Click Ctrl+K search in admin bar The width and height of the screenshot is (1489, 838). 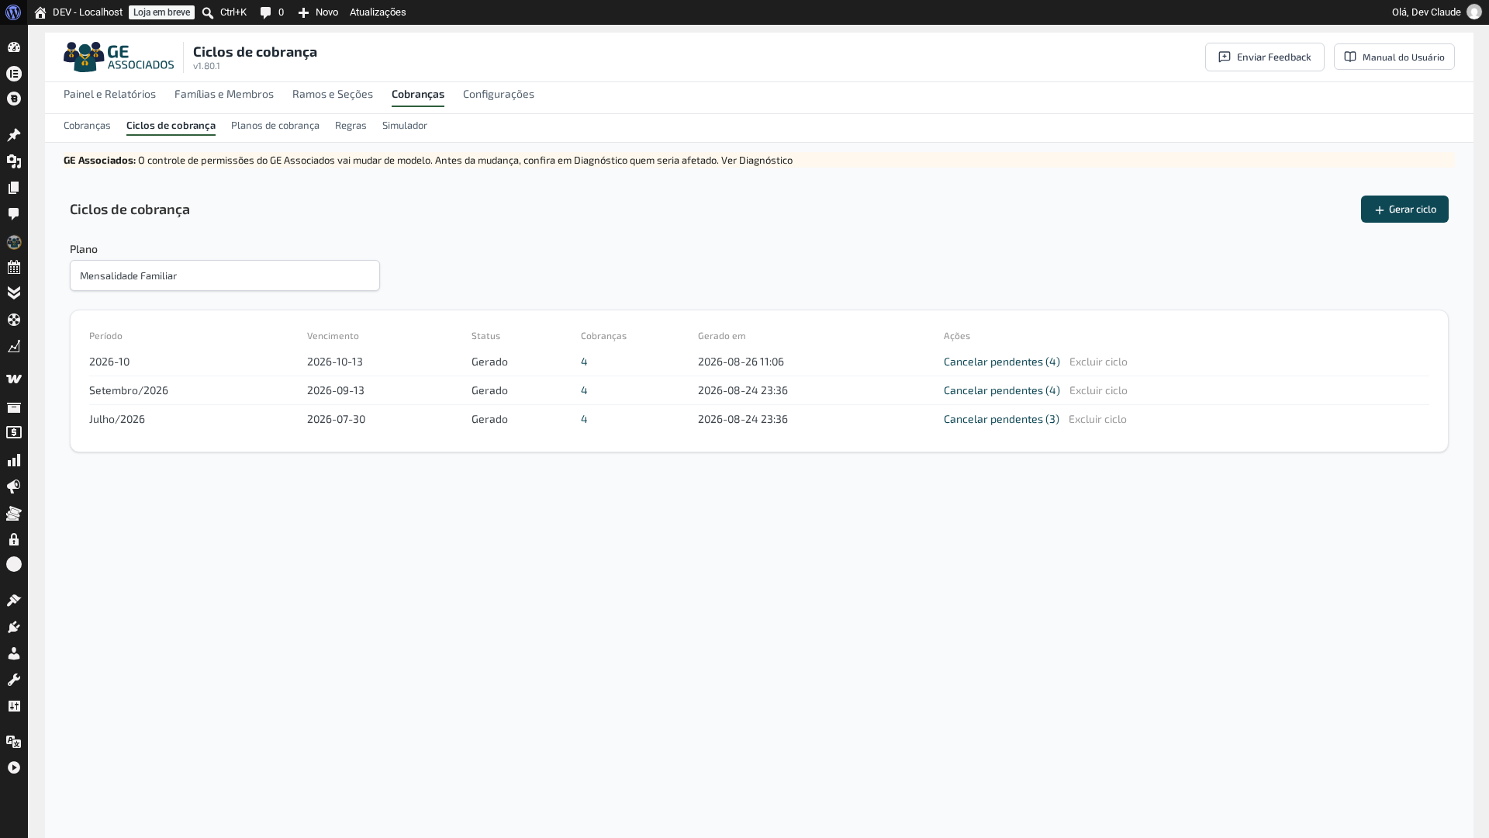[224, 12]
